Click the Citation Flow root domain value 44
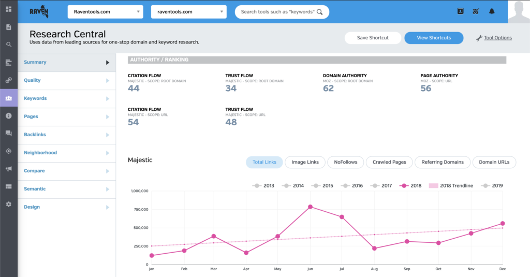The height and width of the screenshot is (277, 530). (134, 89)
